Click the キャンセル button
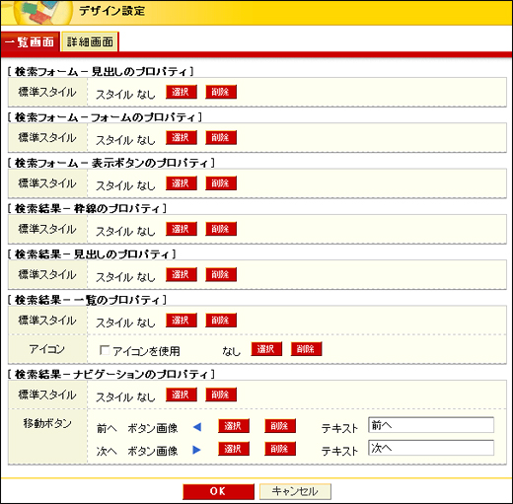The image size is (513, 504). pyautogui.click(x=295, y=491)
